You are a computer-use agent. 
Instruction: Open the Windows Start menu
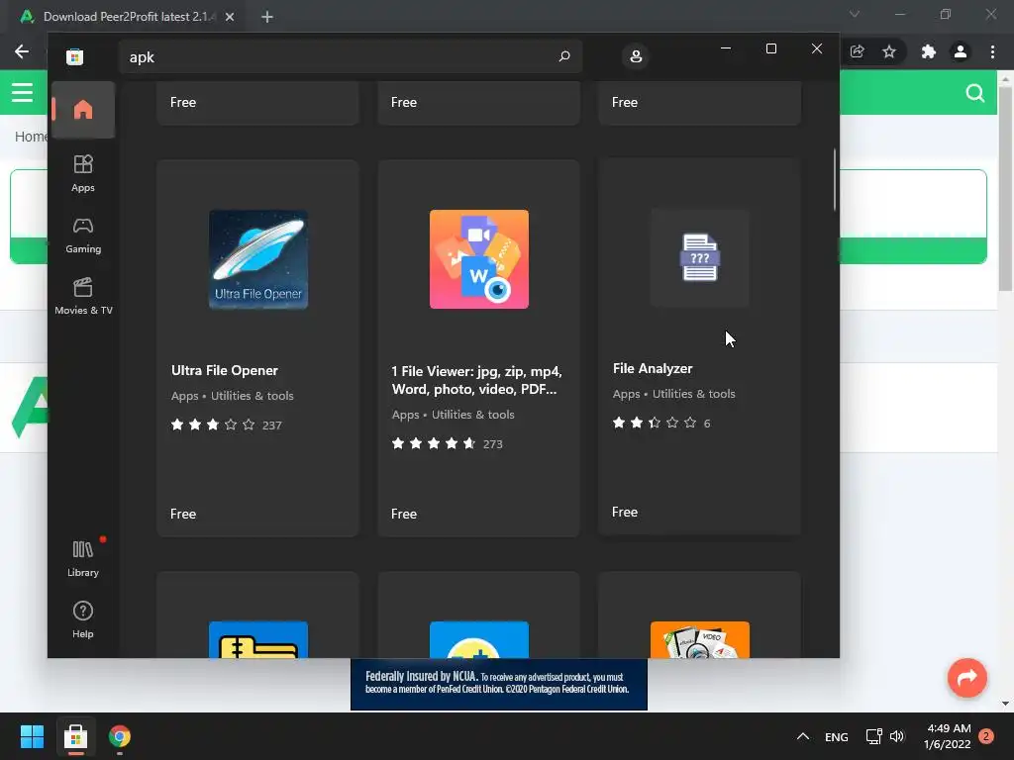pyautogui.click(x=32, y=736)
